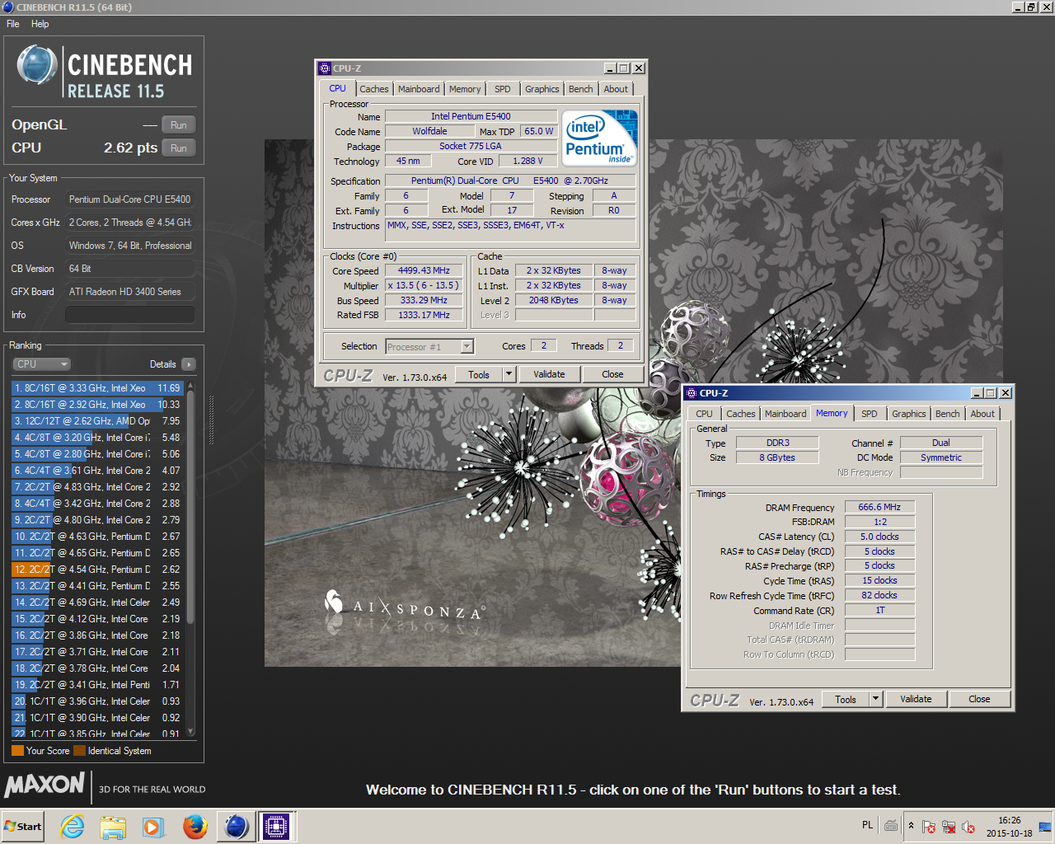Image resolution: width=1055 pixels, height=844 pixels.
Task: Open the CPU ranking type dropdown in Cinebench
Action: (41, 364)
